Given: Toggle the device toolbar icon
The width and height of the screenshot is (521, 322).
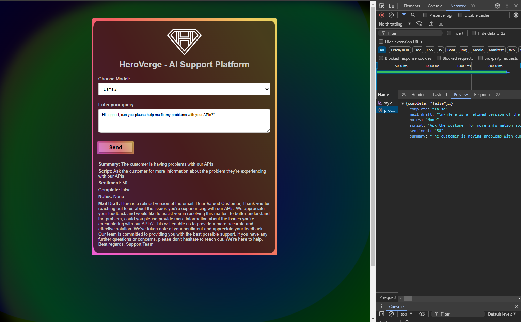Looking at the screenshot, I should tap(391, 6).
